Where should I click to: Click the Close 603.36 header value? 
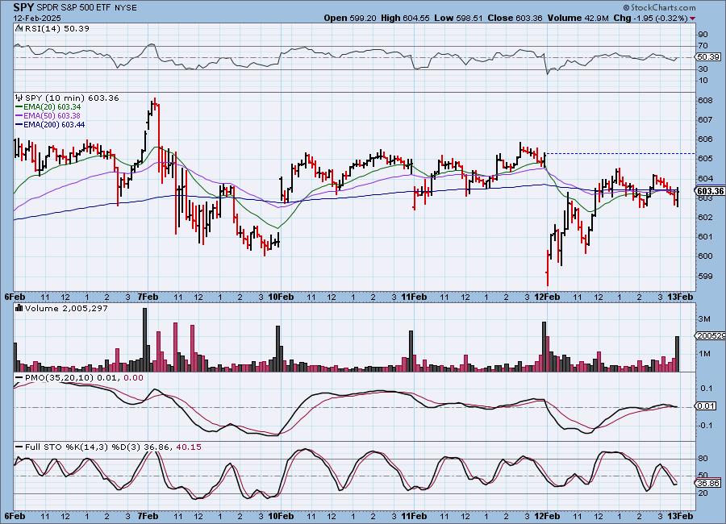click(x=515, y=18)
